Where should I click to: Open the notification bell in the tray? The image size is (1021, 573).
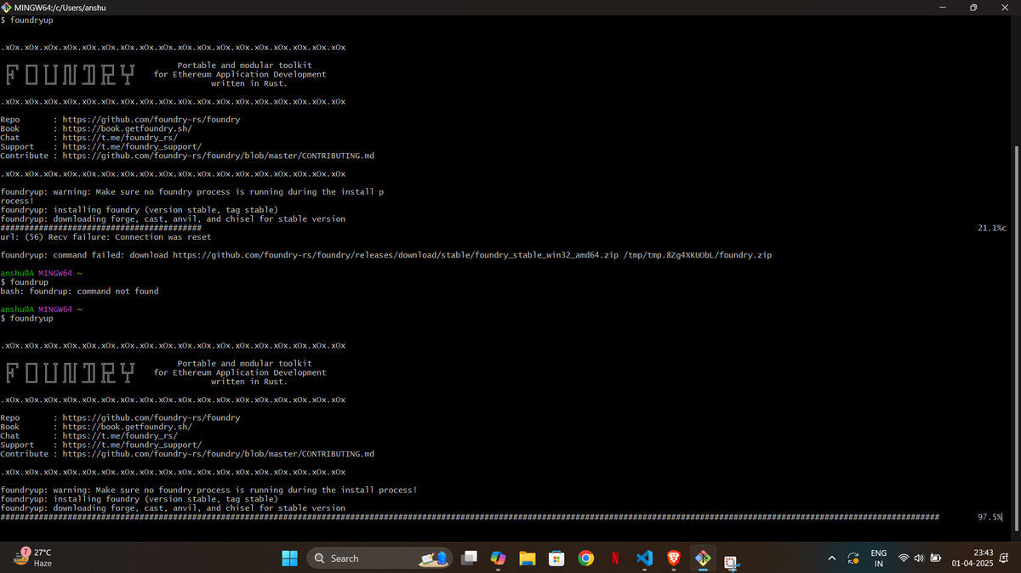pyautogui.click(x=1005, y=559)
